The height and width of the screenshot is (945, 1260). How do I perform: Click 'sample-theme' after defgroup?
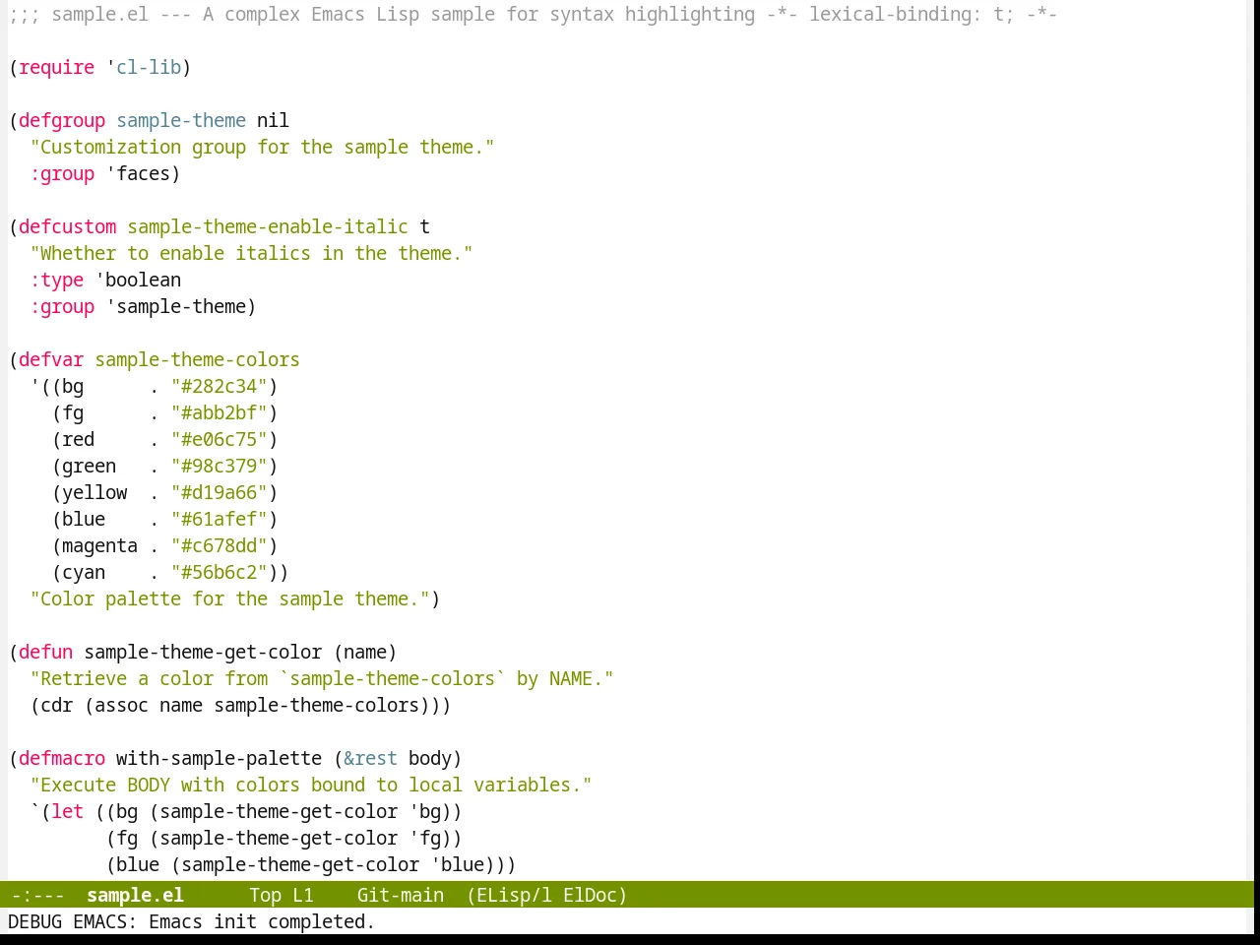point(181,120)
